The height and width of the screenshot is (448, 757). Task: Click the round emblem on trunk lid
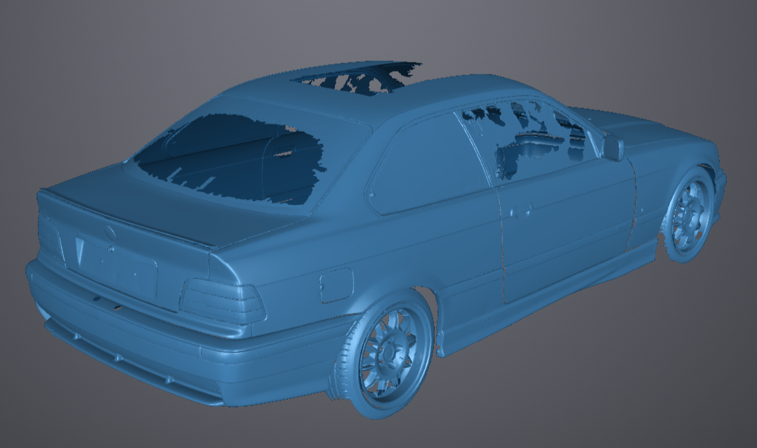(110, 233)
